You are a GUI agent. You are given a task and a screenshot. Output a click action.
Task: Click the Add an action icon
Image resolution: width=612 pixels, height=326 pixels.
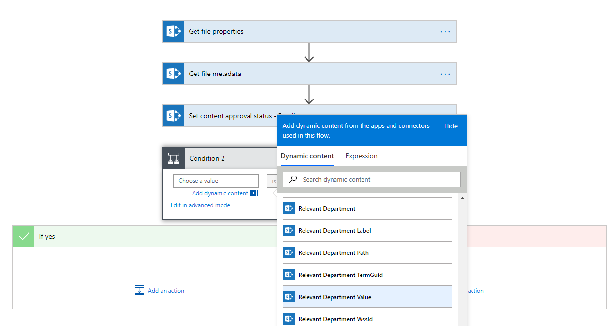coord(139,290)
